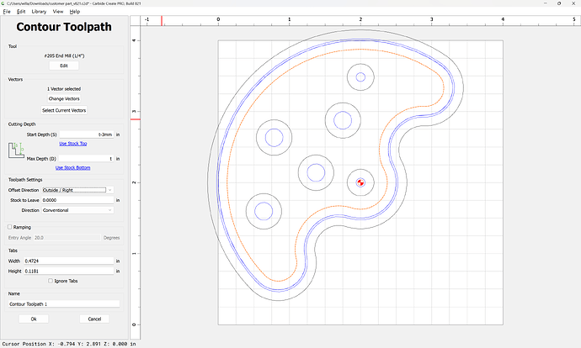
Task: Open the Library menu
Action: point(40,12)
